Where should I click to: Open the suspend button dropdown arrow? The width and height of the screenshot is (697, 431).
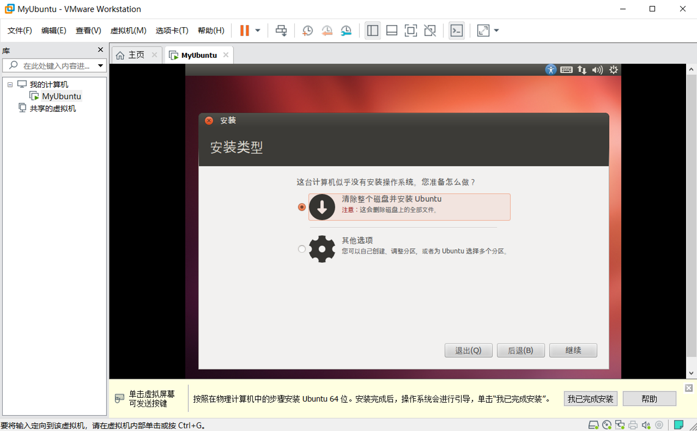pos(258,30)
